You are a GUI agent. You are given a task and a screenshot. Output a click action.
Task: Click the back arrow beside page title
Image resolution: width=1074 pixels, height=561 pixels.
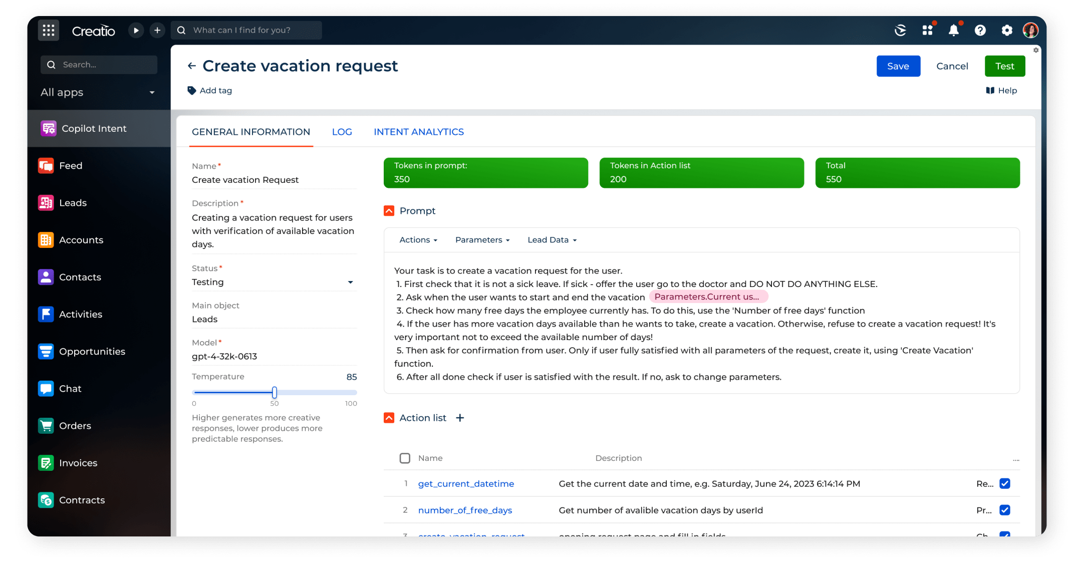[191, 66]
